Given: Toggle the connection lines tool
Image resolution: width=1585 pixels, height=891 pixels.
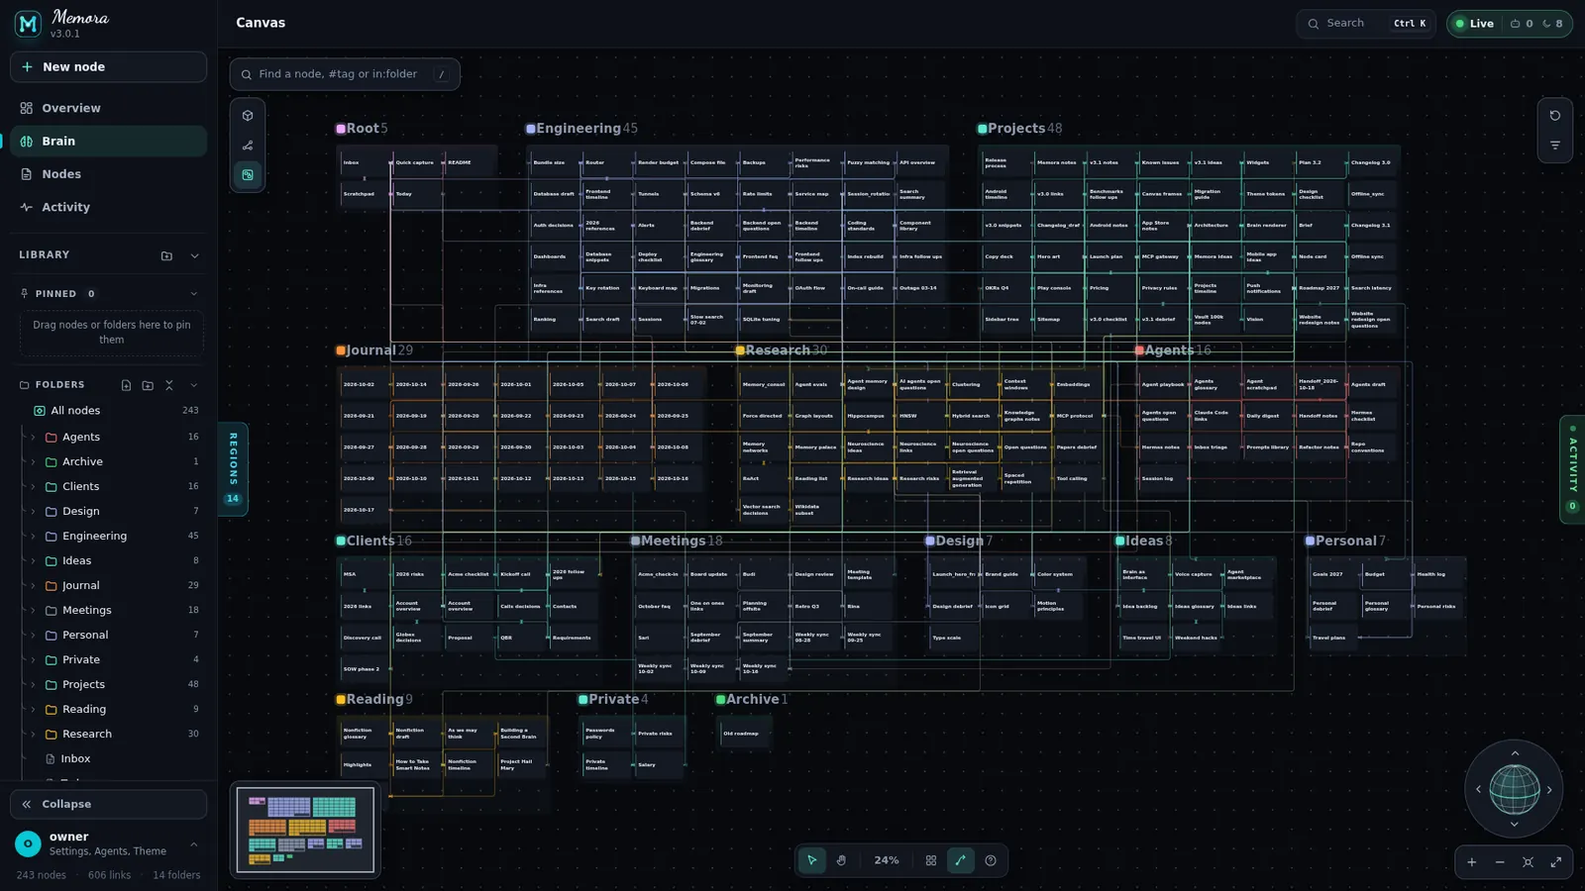Looking at the screenshot, I should (960, 860).
